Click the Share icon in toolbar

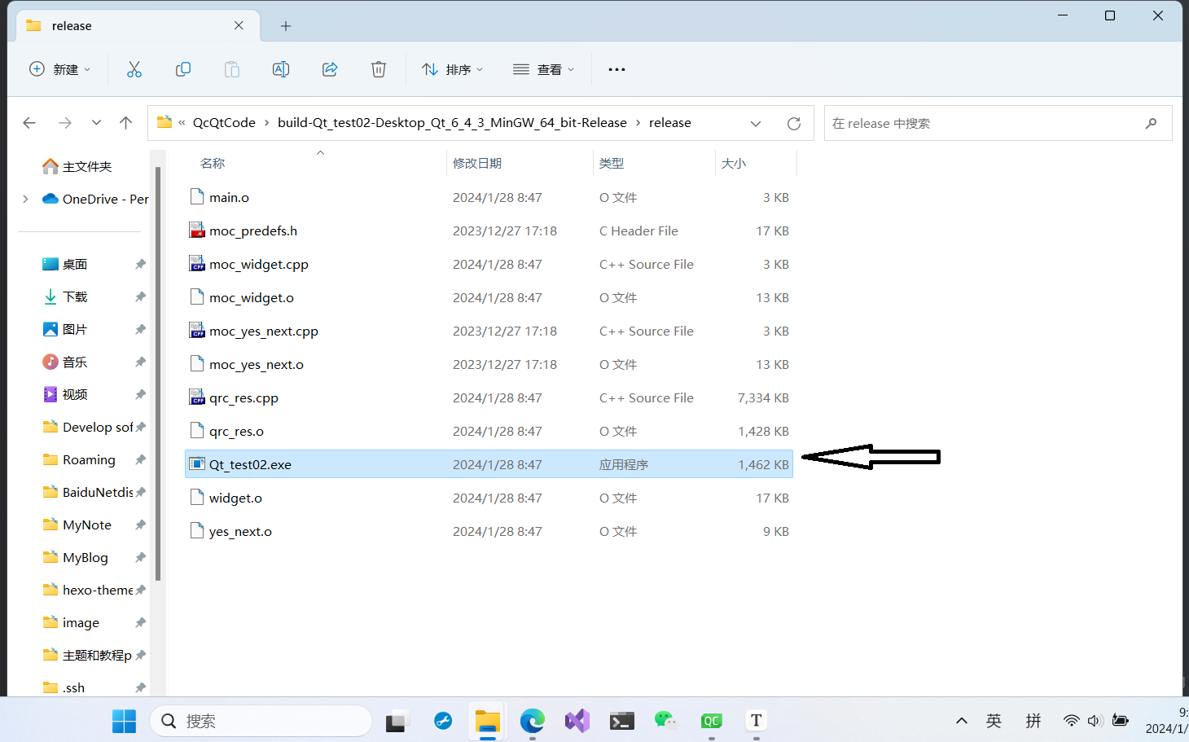click(330, 69)
